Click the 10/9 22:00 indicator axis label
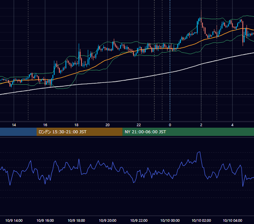The height and width of the screenshot is (224, 254). click(139, 220)
